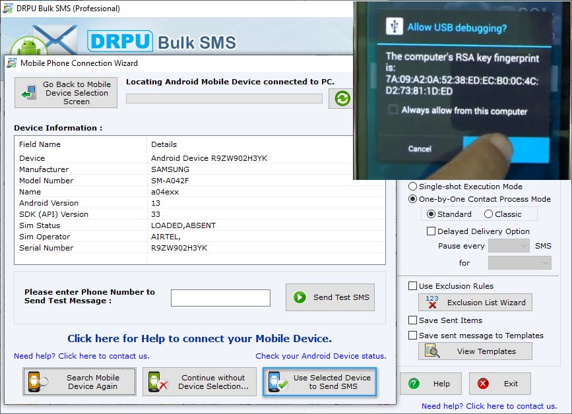Click the test phone number input field
The width and height of the screenshot is (572, 414).
coord(220,298)
